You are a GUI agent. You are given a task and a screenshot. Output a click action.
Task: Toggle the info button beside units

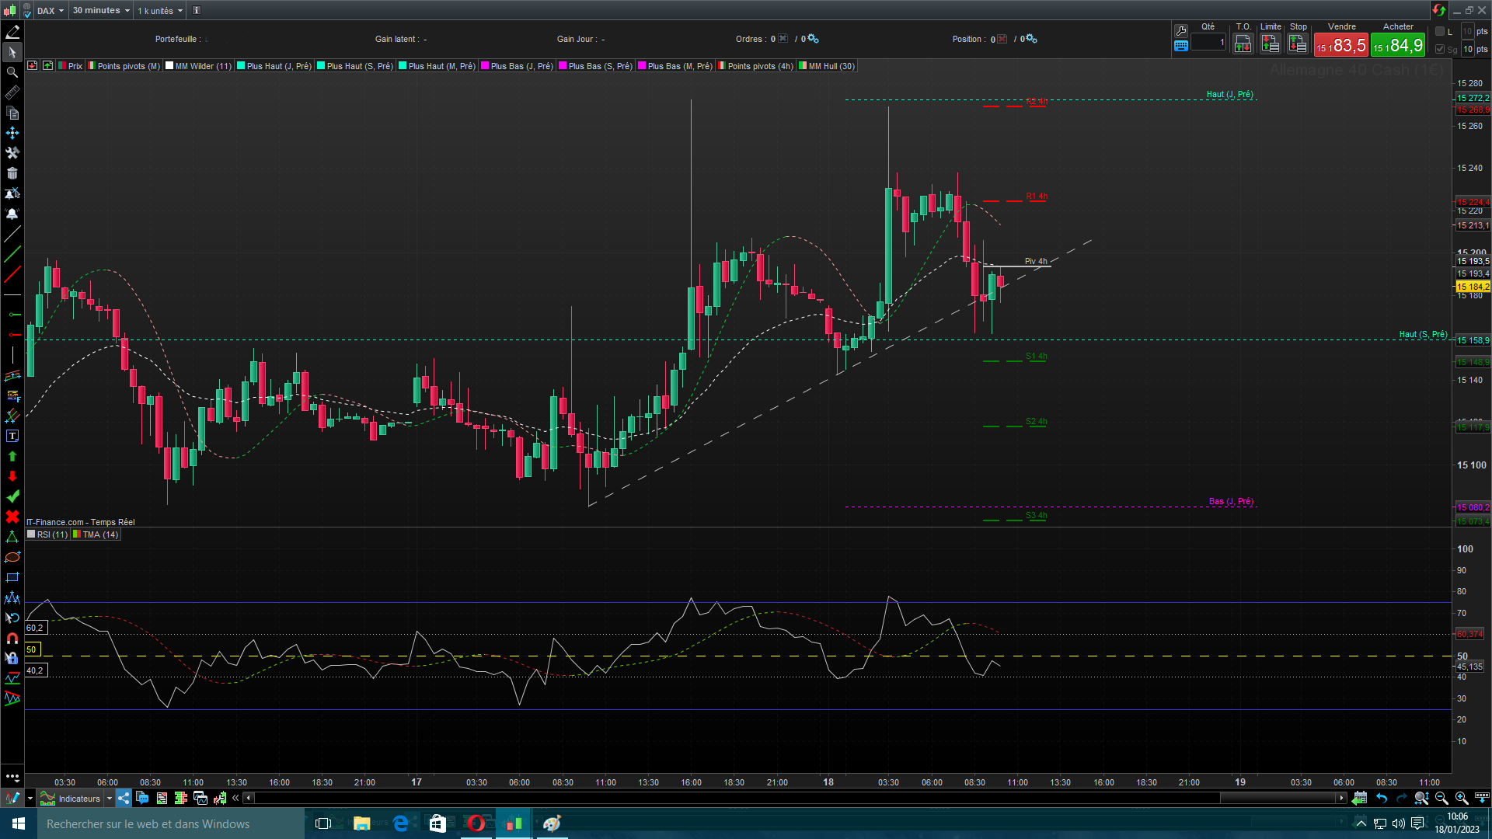[x=197, y=10]
